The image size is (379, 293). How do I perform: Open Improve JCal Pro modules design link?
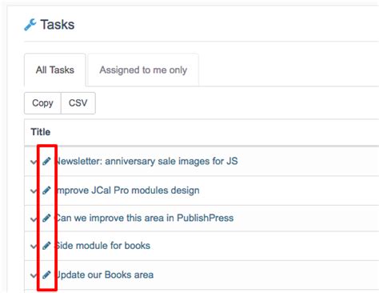click(127, 191)
